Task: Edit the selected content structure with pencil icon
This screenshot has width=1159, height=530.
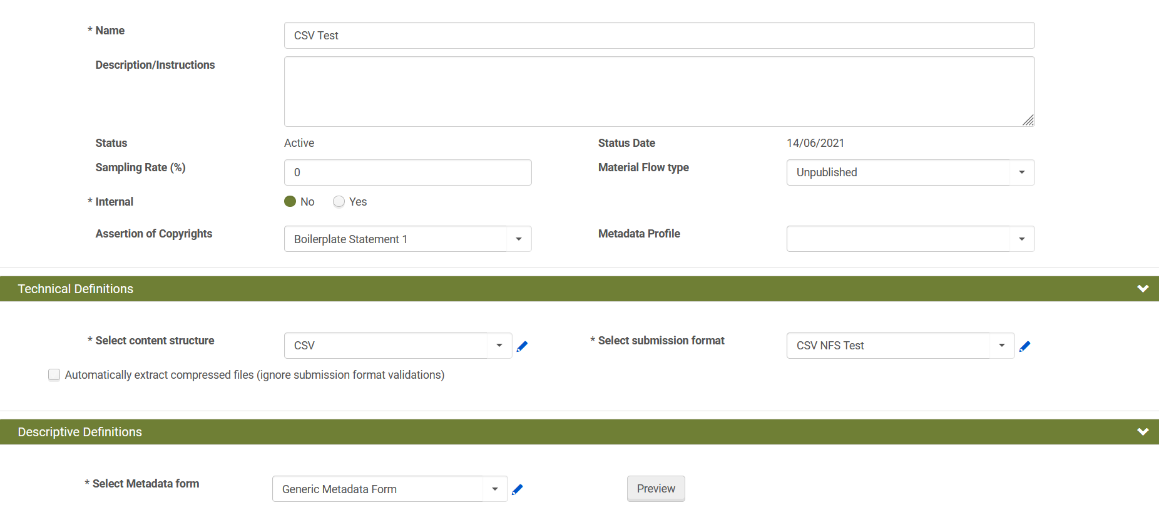Action: 522,346
